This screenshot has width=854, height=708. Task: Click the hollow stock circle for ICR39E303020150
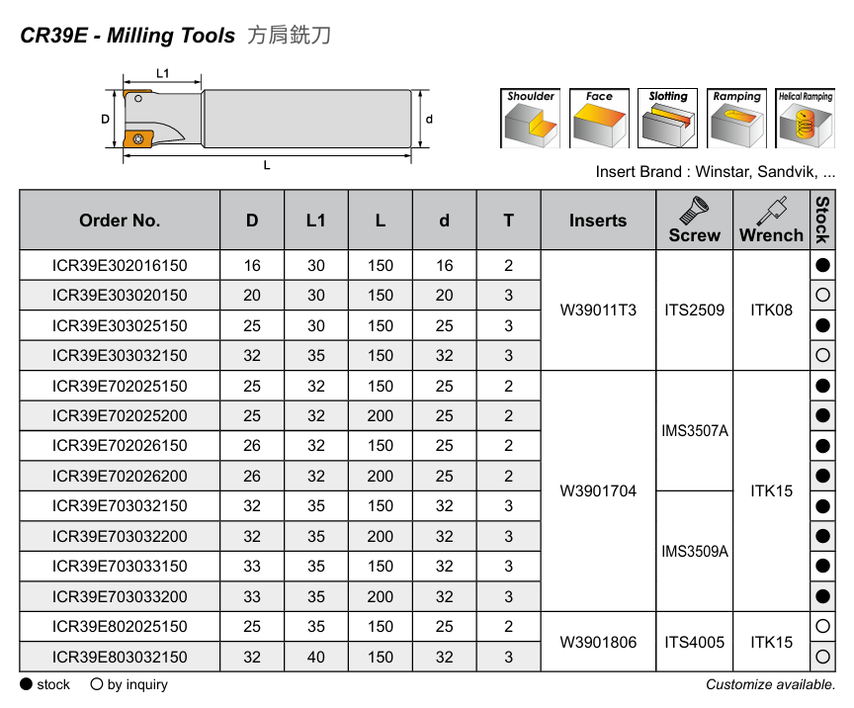(x=822, y=295)
